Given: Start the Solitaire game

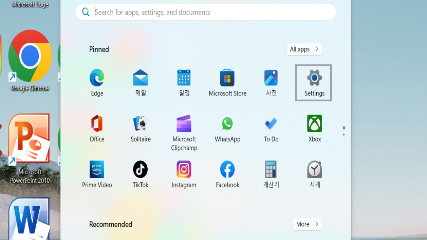Looking at the screenshot, I should pyautogui.click(x=141, y=129).
